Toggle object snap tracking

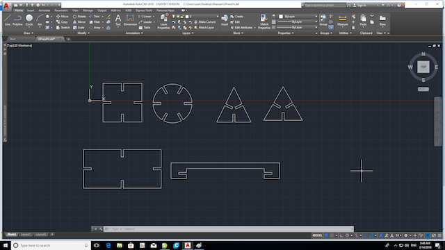click(x=366, y=235)
